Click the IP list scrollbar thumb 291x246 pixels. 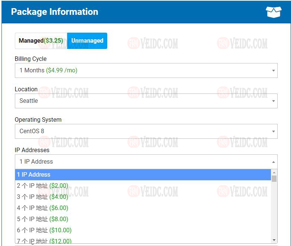click(274, 179)
